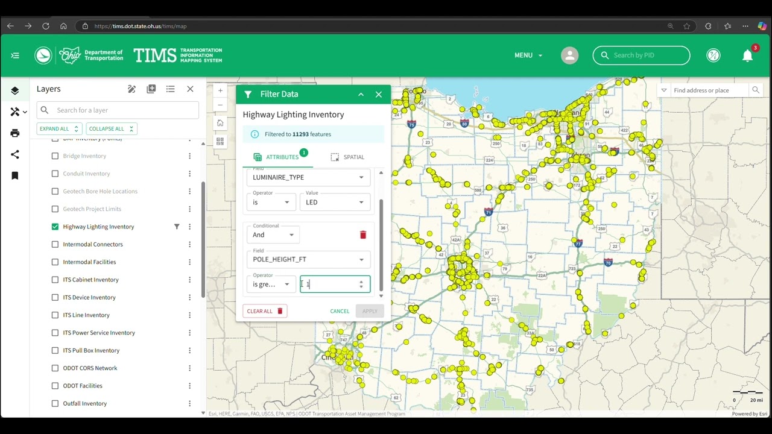Switch to the ATTRIBUTES tab
The height and width of the screenshot is (434, 772).
[x=277, y=157]
